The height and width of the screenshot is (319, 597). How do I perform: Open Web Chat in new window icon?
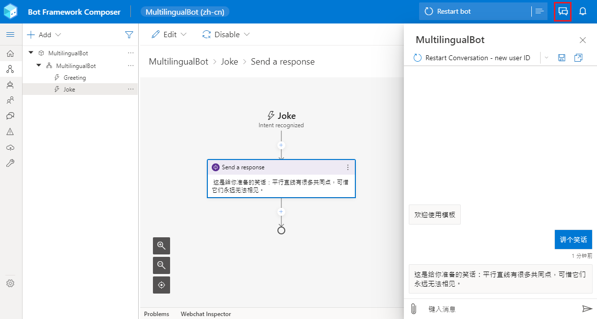(x=578, y=58)
